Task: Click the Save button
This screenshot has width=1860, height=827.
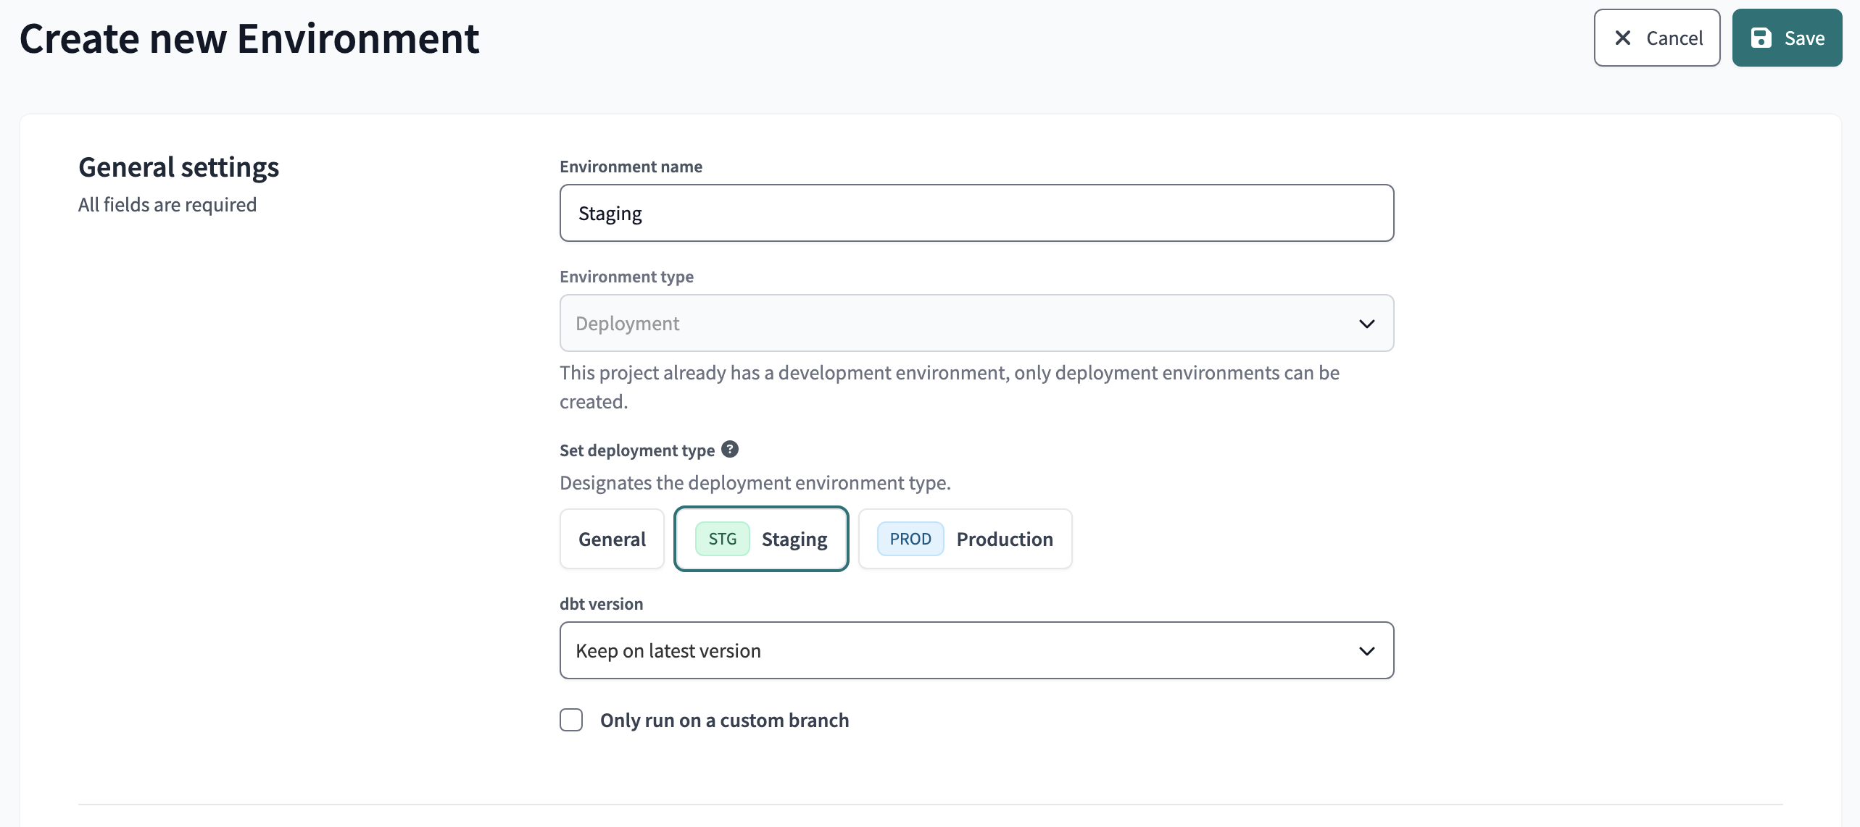Action: click(1786, 38)
